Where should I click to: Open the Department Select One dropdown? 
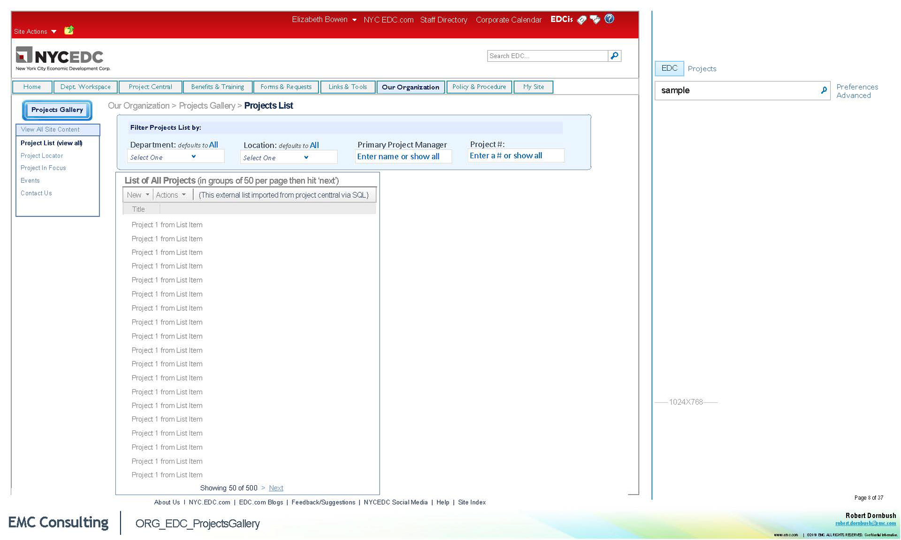[x=193, y=157]
